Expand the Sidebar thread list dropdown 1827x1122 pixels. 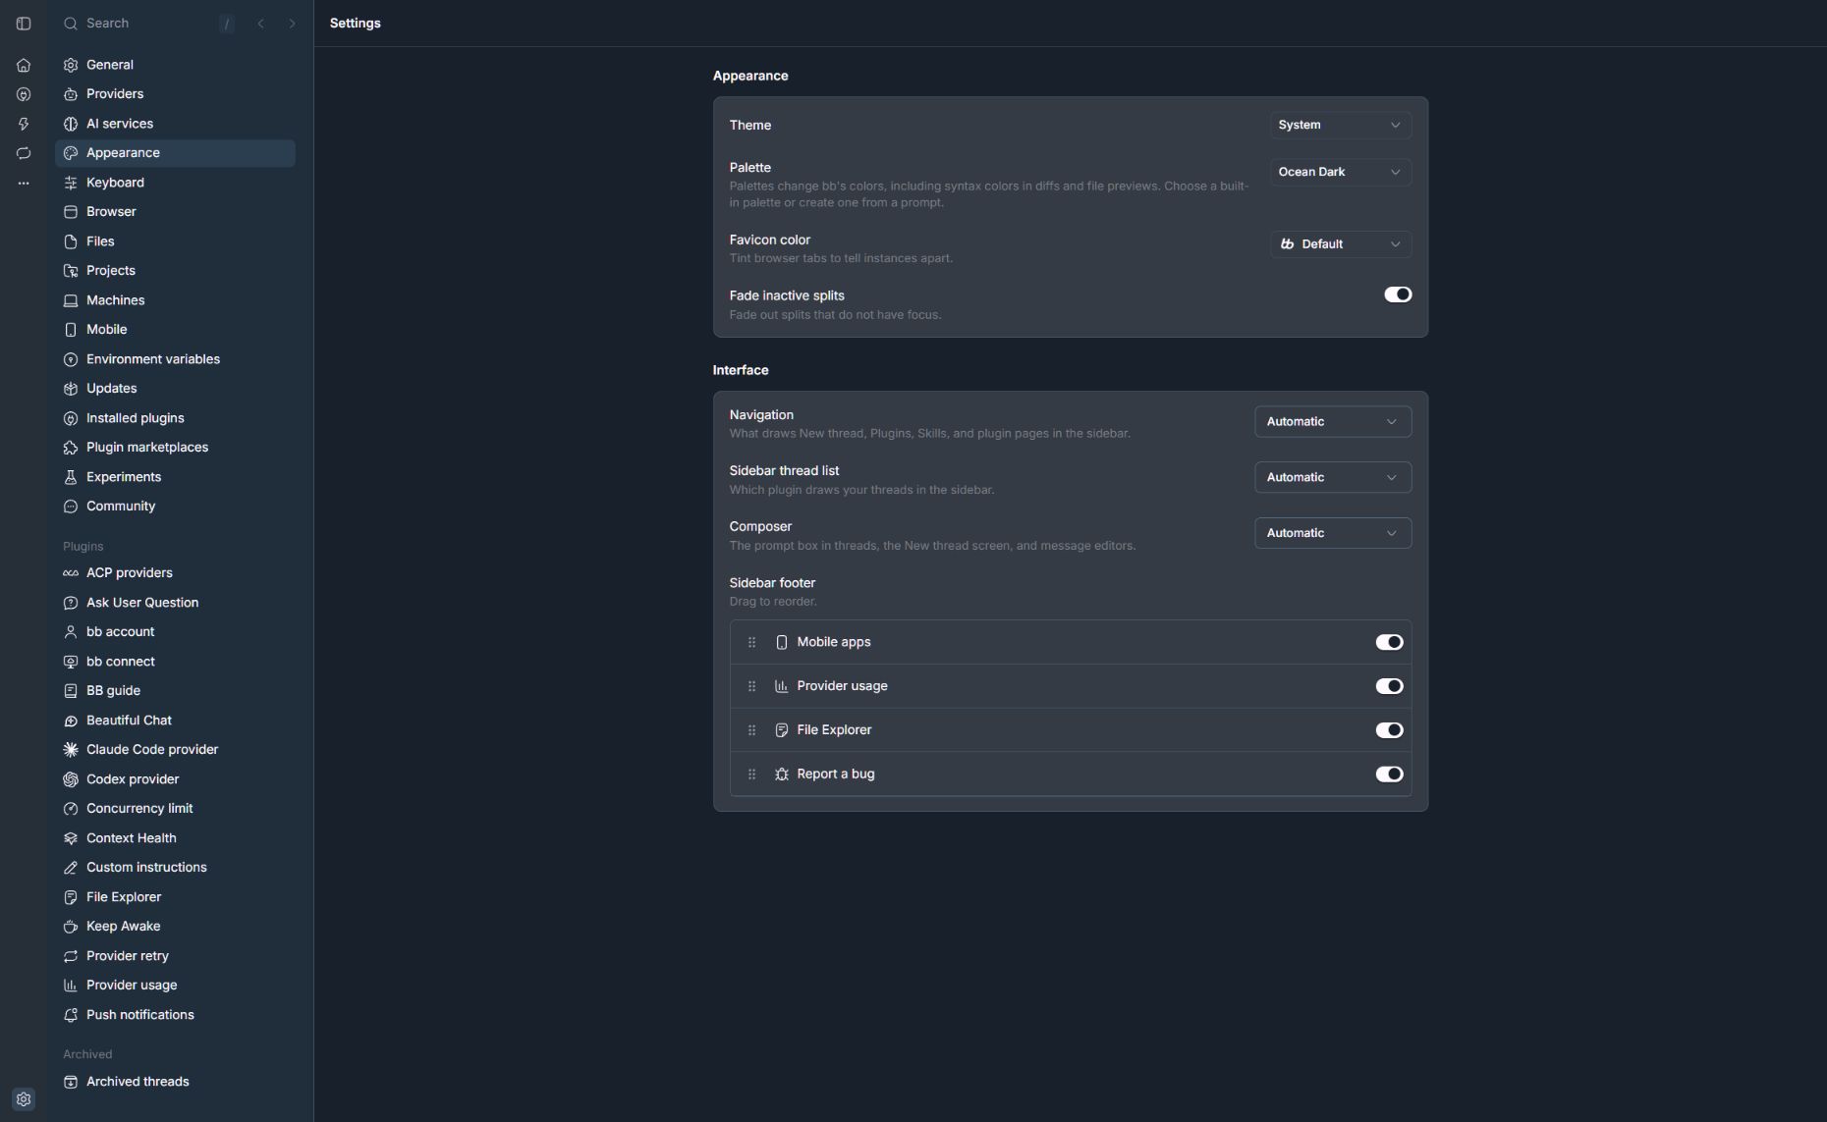(1333, 478)
